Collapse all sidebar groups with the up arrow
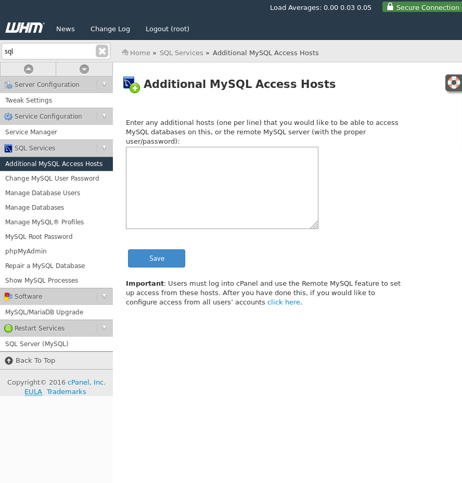Screen dimensions: 462x483 [x=28, y=69]
